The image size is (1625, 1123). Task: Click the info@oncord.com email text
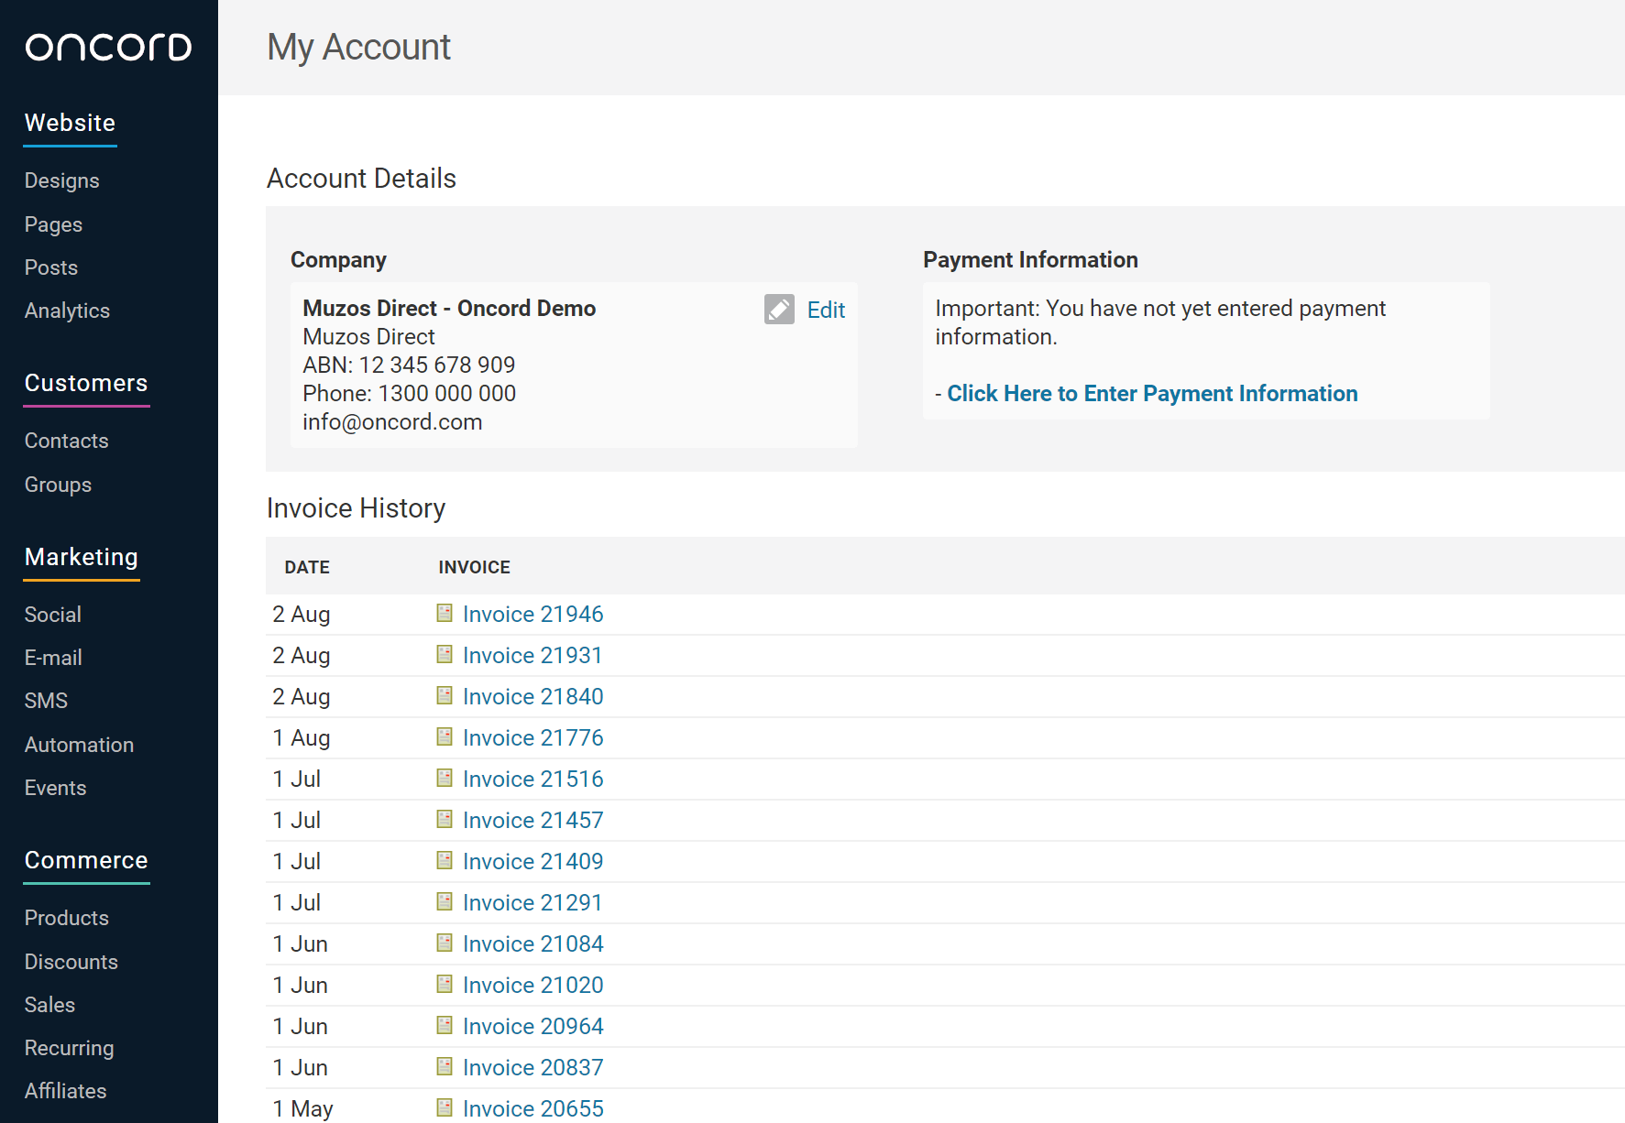coord(392,421)
